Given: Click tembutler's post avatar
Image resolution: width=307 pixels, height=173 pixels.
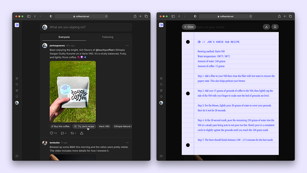Looking at the screenshot, I should 45,143.
